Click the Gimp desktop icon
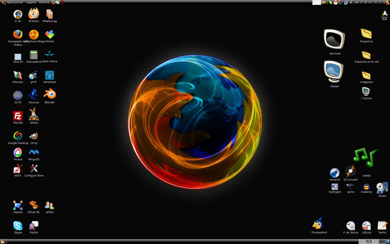Image resolution: width=390 pixels, height=244 pixels. (34, 136)
